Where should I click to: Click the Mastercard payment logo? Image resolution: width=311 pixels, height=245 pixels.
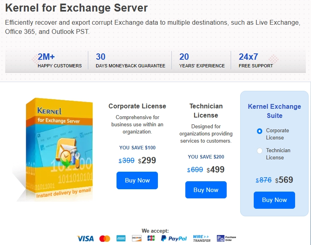(105, 239)
